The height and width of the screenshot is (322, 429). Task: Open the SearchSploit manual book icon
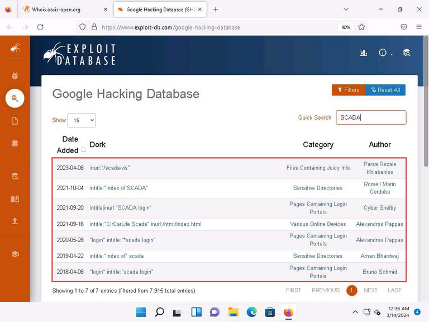[x=15, y=199]
